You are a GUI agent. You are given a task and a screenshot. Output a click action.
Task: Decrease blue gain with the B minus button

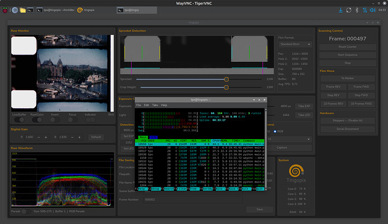pos(72,137)
